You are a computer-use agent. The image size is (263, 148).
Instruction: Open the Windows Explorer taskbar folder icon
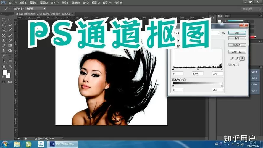pyautogui.click(x=17, y=144)
